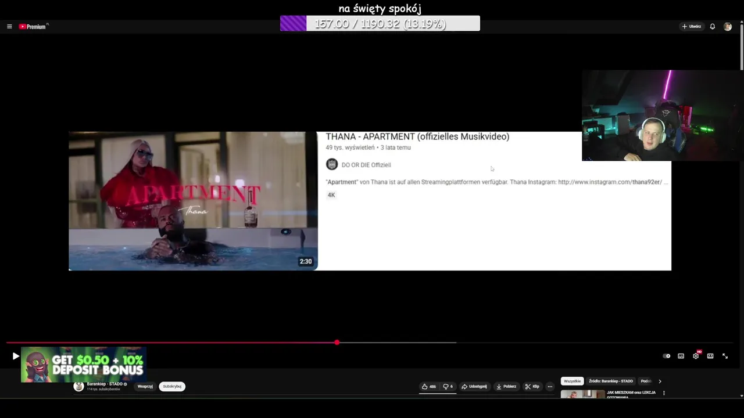
Task: Click the 'na święty spokój' overlay text
Action: (x=380, y=8)
